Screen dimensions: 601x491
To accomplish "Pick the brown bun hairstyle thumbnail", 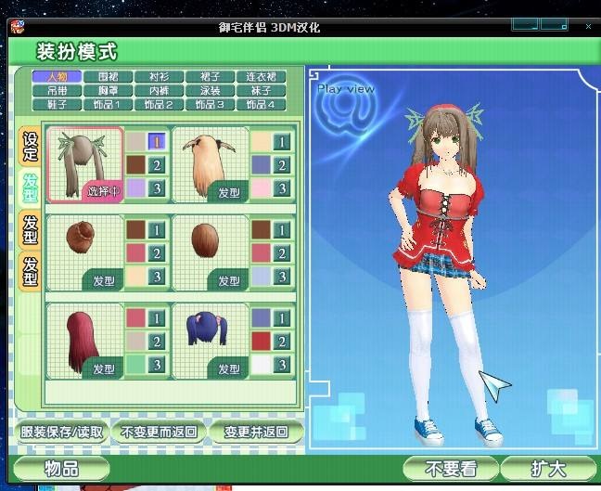I will [85, 252].
